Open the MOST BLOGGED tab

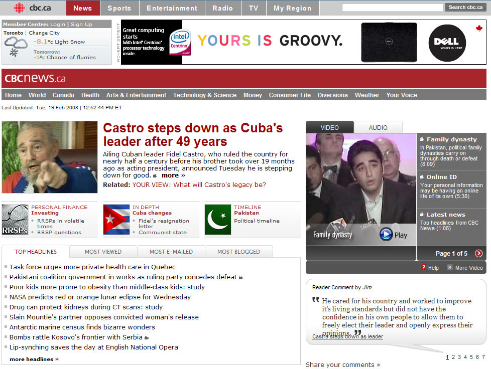tap(238, 252)
